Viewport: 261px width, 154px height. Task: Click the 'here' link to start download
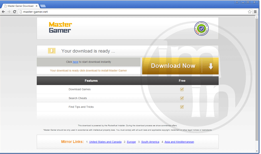pos(75,62)
